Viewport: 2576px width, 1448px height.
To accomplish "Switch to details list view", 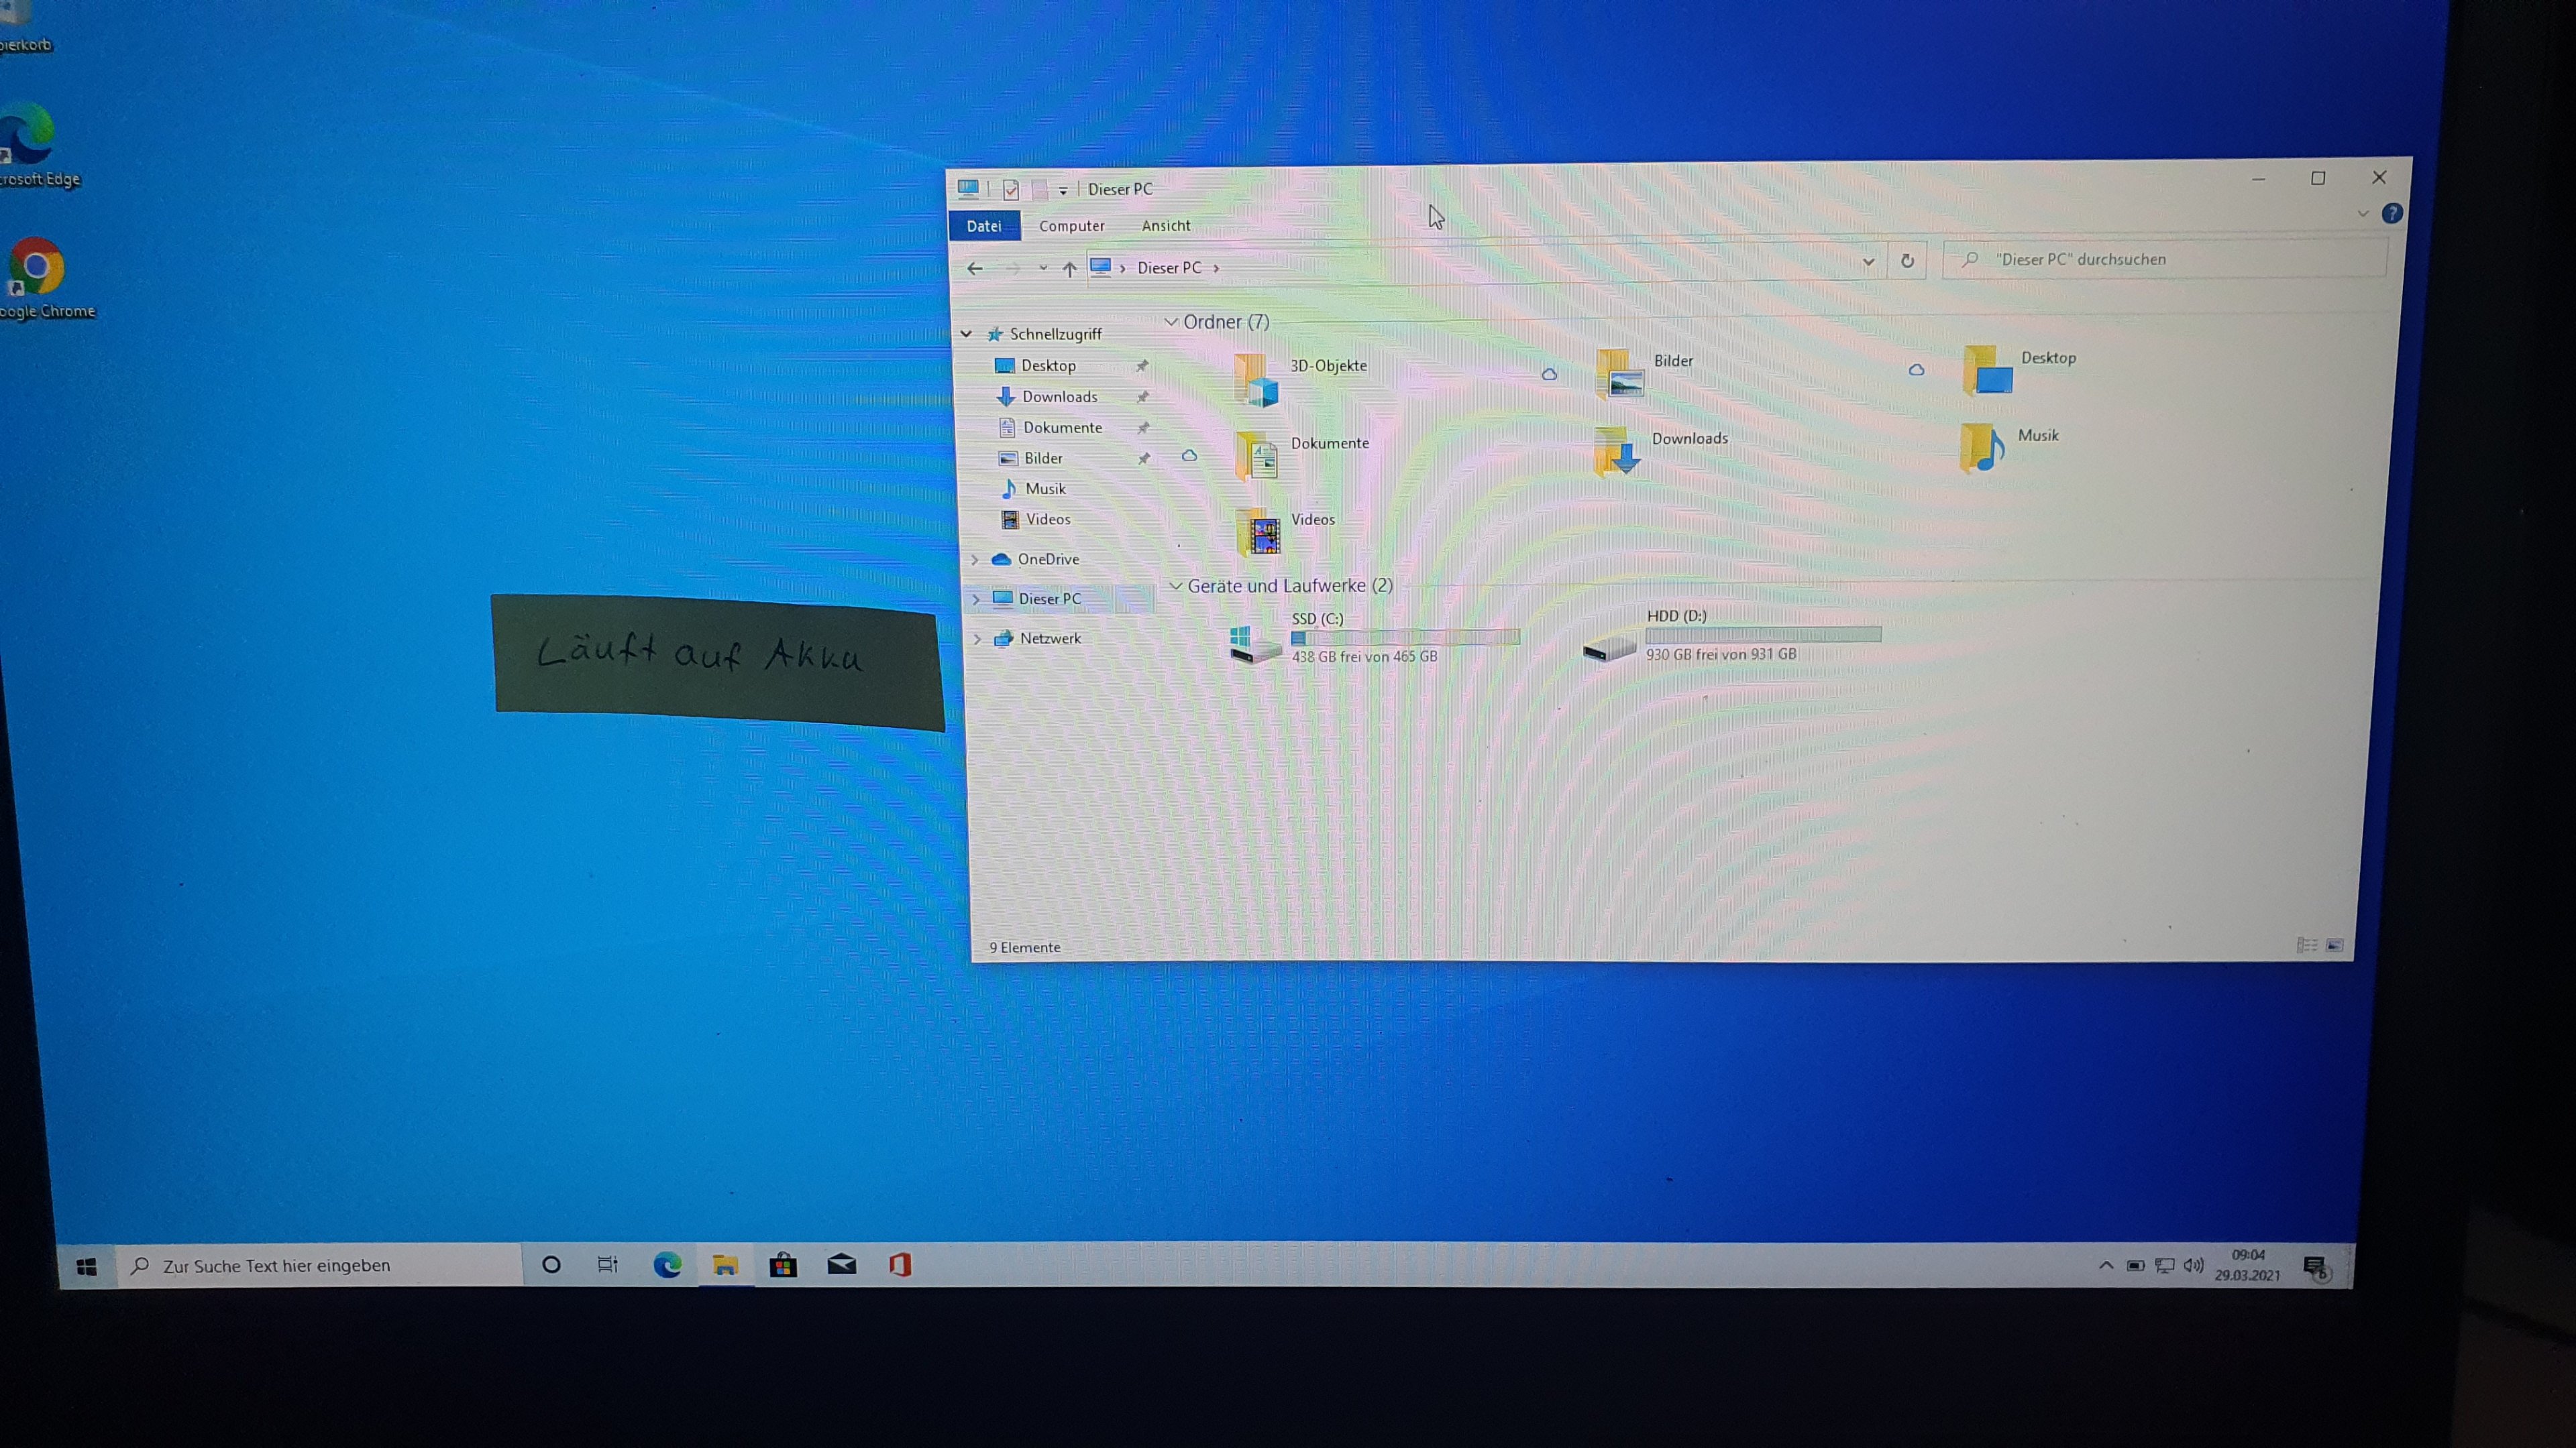I will pyautogui.click(x=2306, y=945).
